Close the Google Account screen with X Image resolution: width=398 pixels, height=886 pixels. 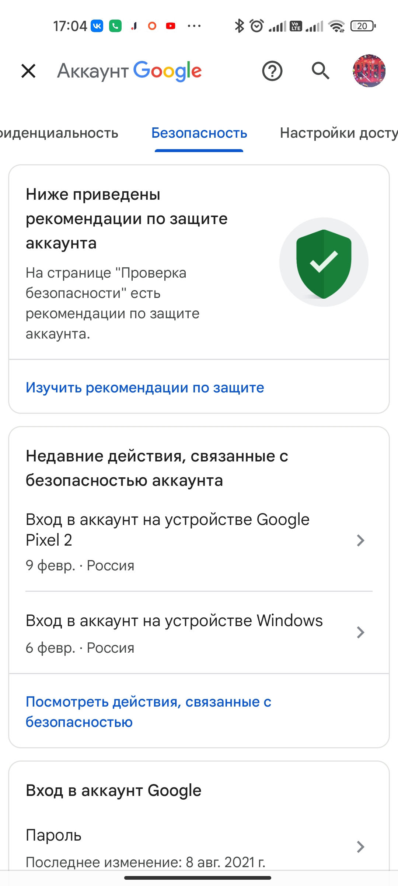tap(28, 71)
